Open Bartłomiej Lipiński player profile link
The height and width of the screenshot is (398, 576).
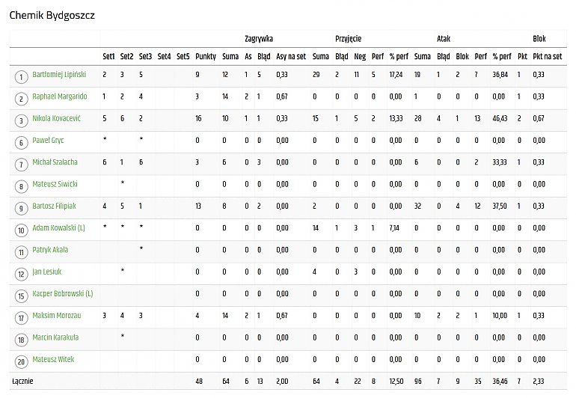point(59,75)
